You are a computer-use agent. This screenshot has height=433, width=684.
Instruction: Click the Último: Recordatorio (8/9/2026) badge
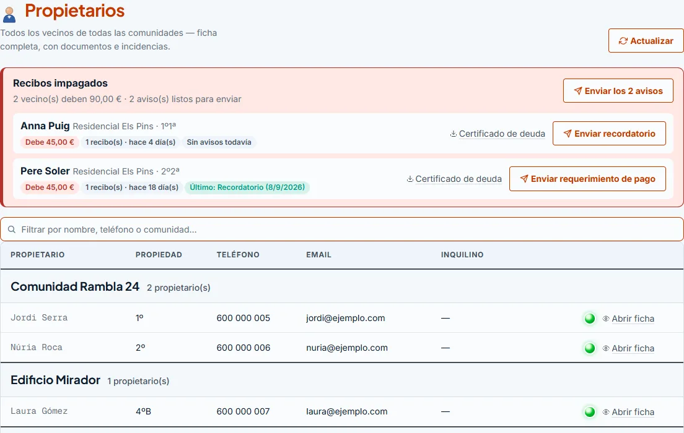pos(247,187)
